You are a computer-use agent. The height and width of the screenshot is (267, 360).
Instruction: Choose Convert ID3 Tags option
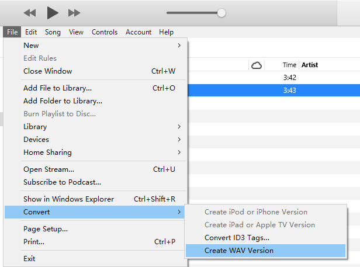click(237, 238)
